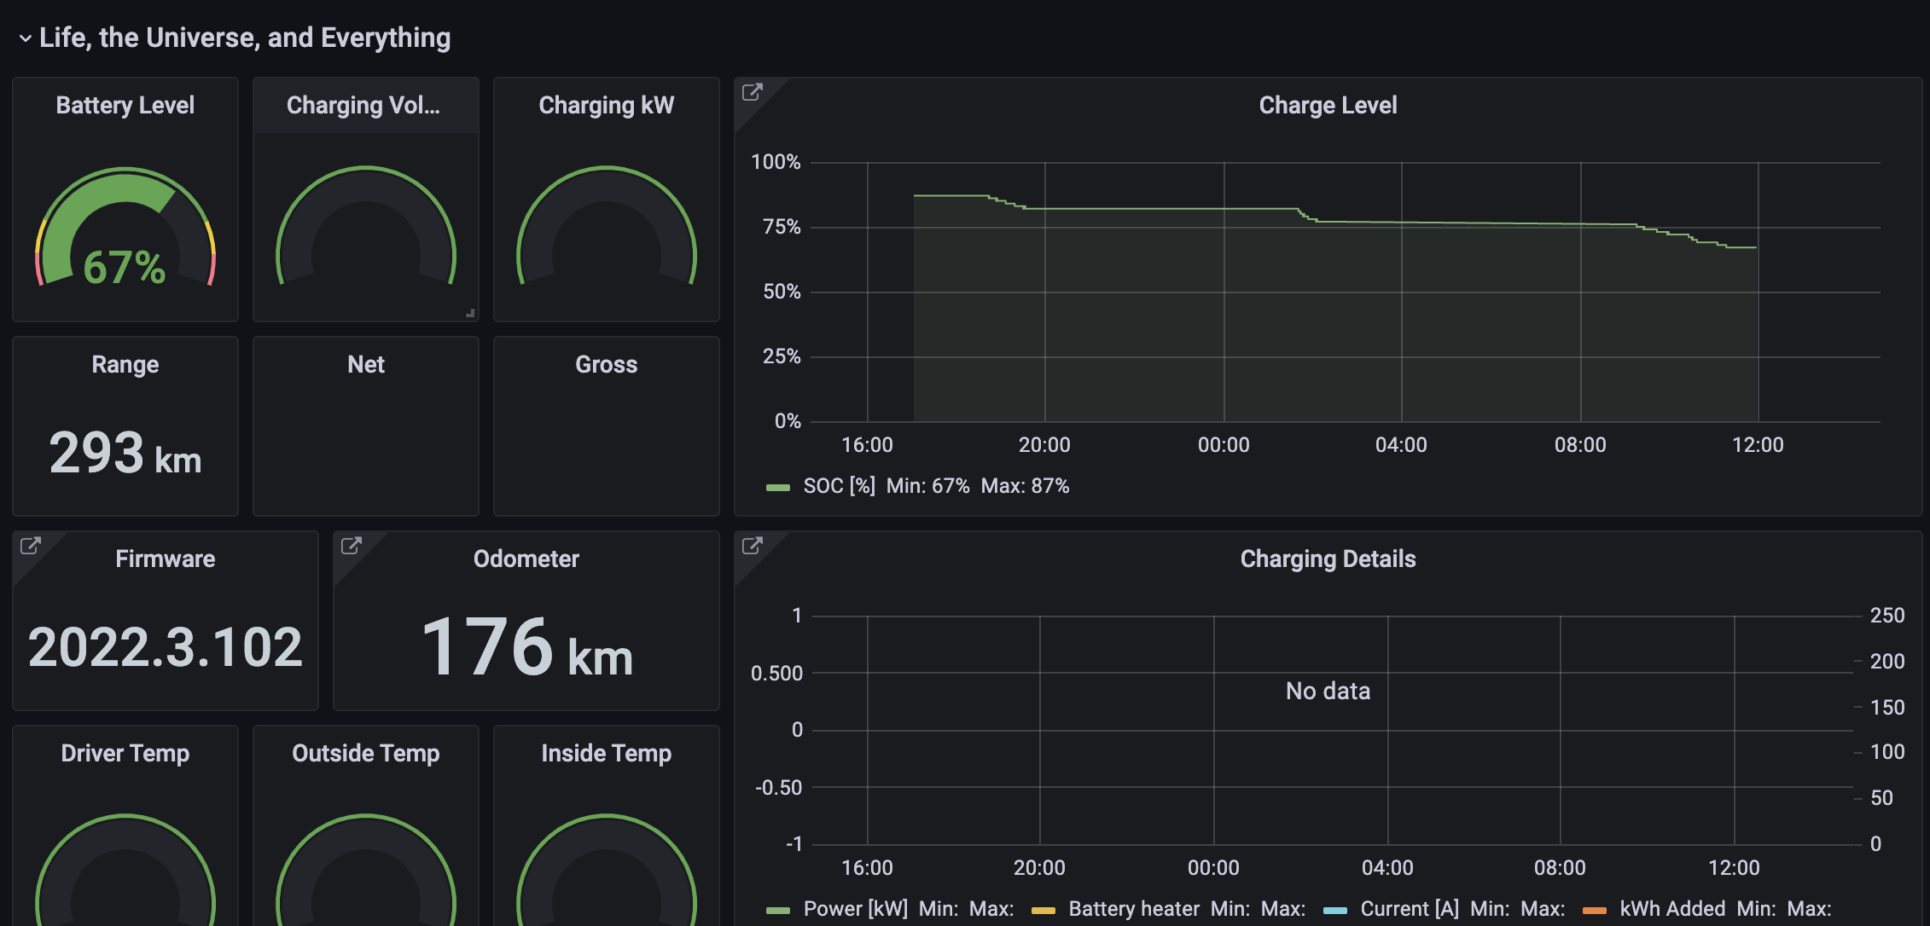Click the green SOC legend color swatch
The image size is (1930, 926).
pos(778,487)
